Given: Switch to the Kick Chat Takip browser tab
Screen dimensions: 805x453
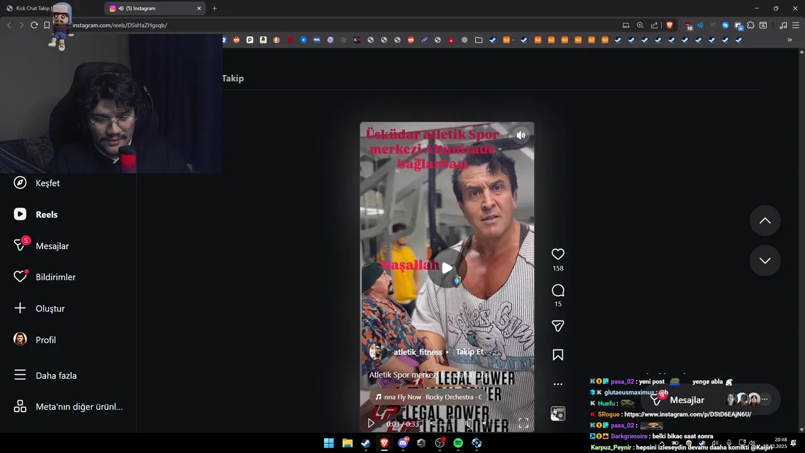Looking at the screenshot, I should [50, 8].
